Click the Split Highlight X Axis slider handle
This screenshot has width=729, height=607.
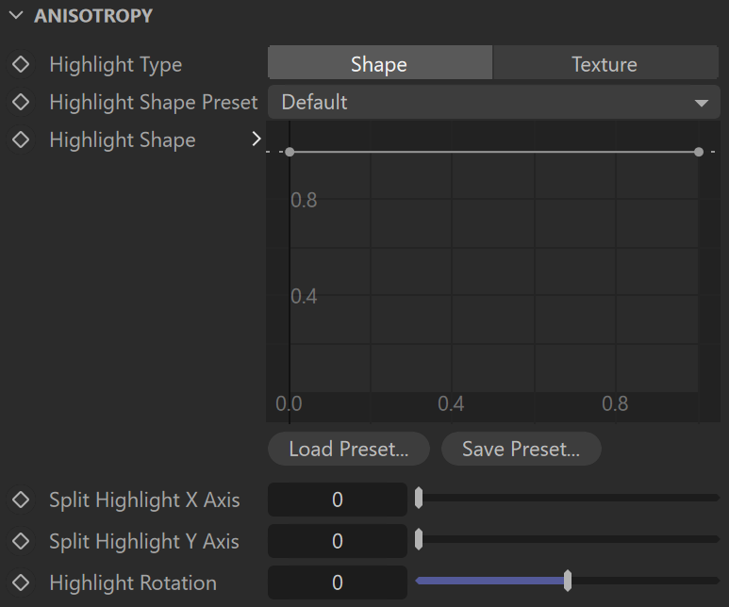click(419, 498)
